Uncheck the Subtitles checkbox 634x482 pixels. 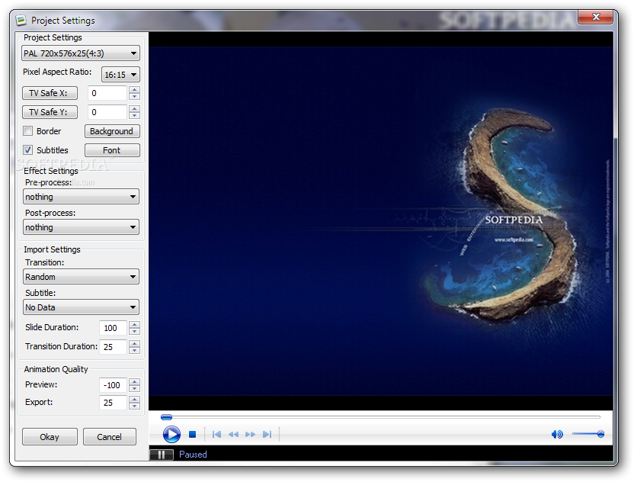[x=28, y=149]
